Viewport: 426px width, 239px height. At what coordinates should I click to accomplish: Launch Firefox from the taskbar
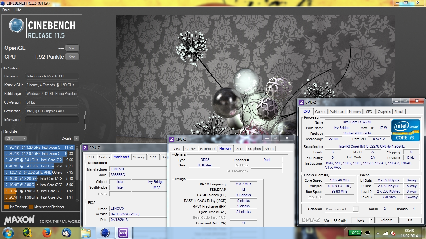coord(47,233)
